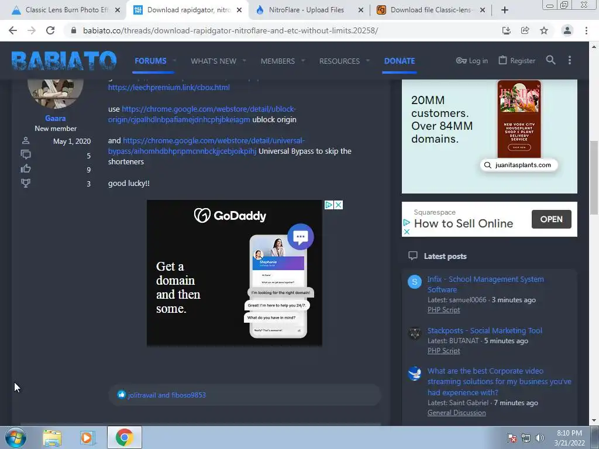Screen dimensions: 599x449
Task: Click the scrollbar down arrow
Action: click(x=594, y=421)
